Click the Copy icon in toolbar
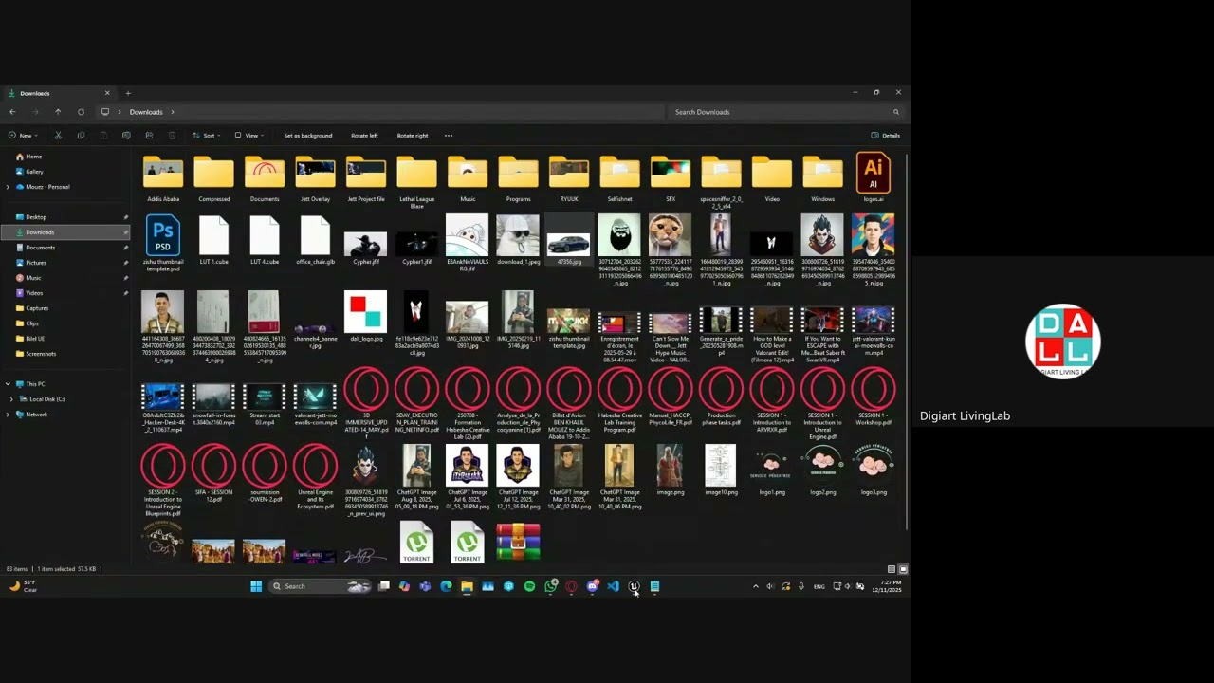The width and height of the screenshot is (1214, 683). [81, 136]
